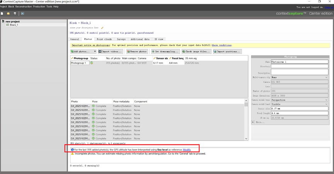Click the Check image files button
Viewport: 334px width, 174px height.
tap(196, 52)
